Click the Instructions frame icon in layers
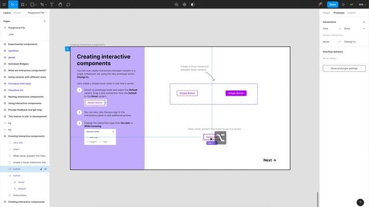Viewport: 369px width, 207px height. pos(10,195)
